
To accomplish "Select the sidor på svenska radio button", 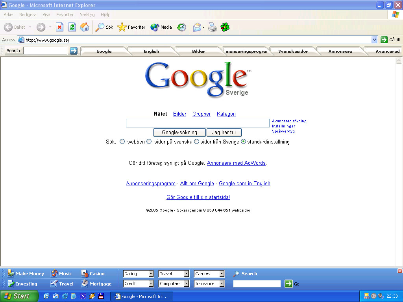I will coord(149,142).
